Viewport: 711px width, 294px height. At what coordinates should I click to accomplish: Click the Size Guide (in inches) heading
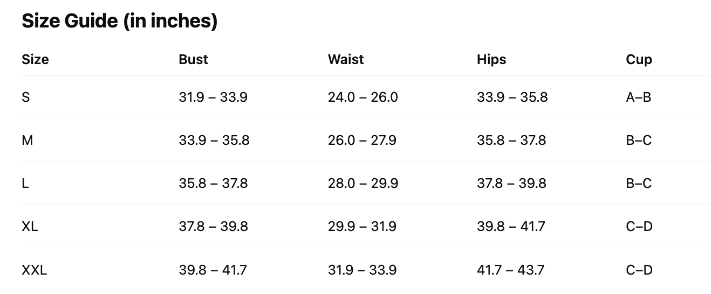point(119,22)
